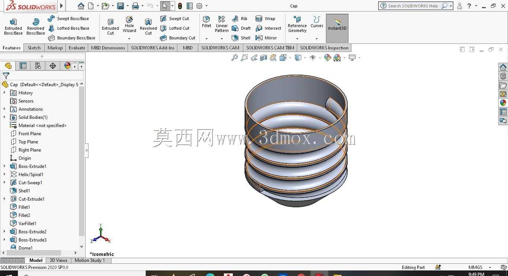The width and height of the screenshot is (508, 276).
Task: Expand the Annotations tree node
Action: pyautogui.click(x=4, y=109)
